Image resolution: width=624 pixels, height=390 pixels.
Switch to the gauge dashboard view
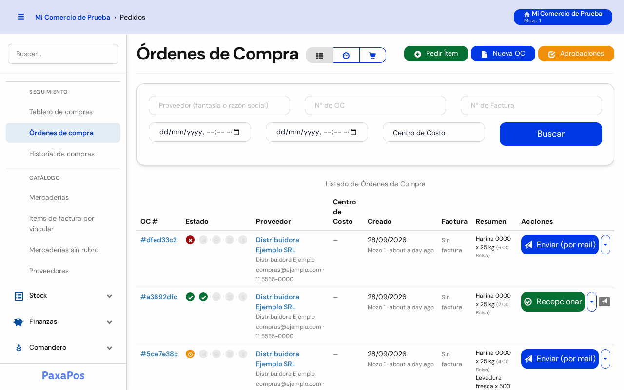[346, 55]
